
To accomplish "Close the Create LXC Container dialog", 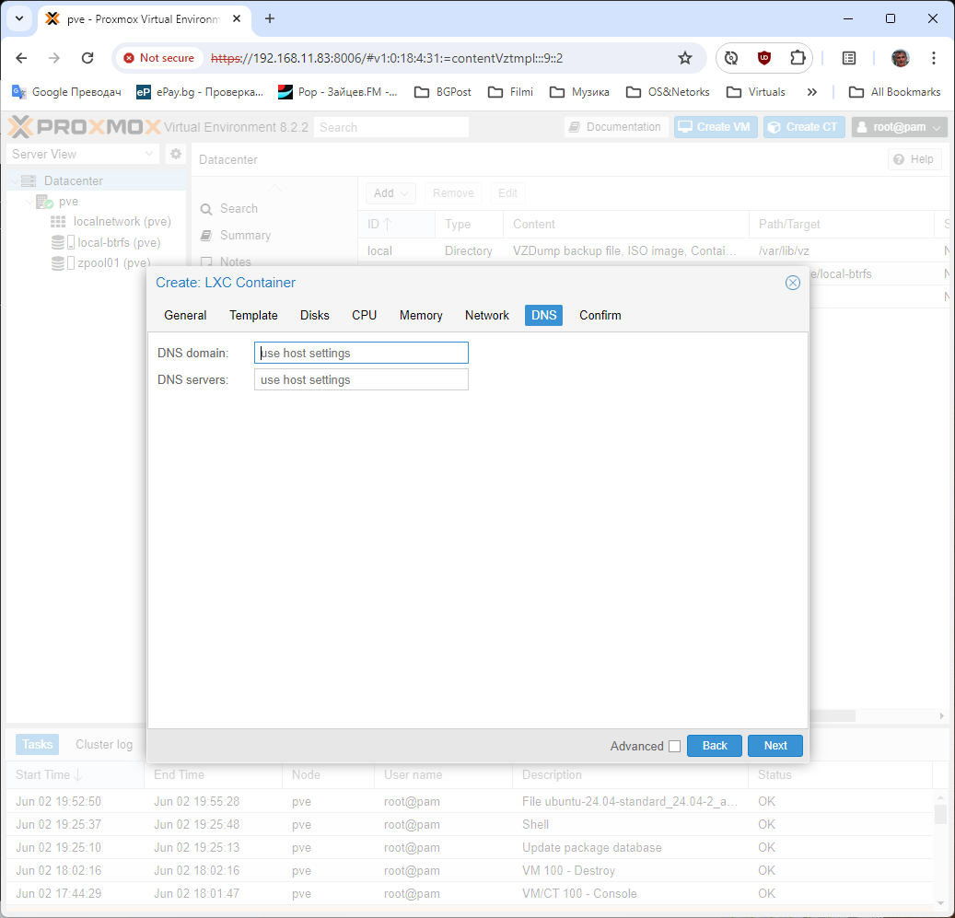I will click(x=792, y=283).
